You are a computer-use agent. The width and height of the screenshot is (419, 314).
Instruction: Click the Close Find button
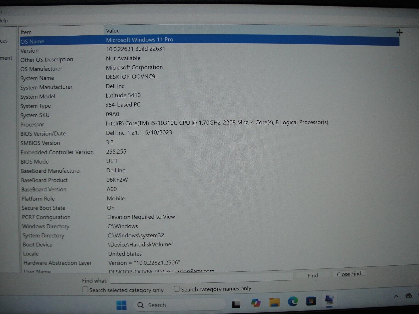[349, 274]
